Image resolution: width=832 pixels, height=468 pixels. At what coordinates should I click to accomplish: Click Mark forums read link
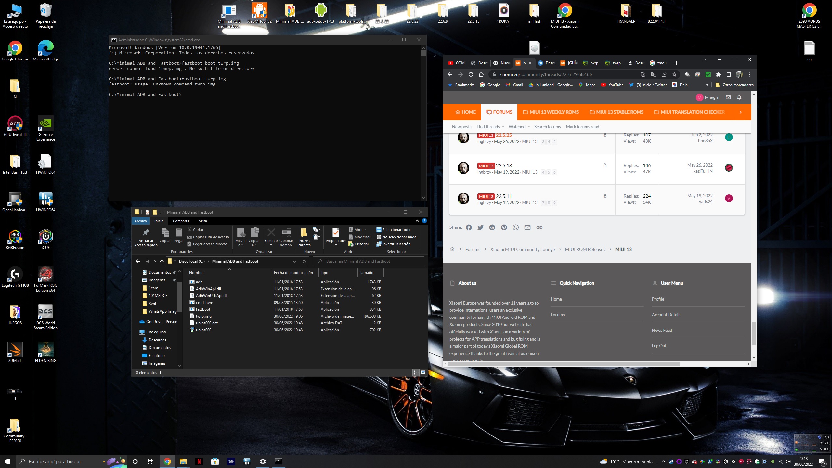tap(582, 127)
